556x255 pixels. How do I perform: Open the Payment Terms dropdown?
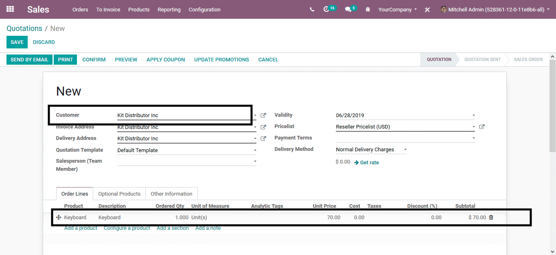[473, 138]
